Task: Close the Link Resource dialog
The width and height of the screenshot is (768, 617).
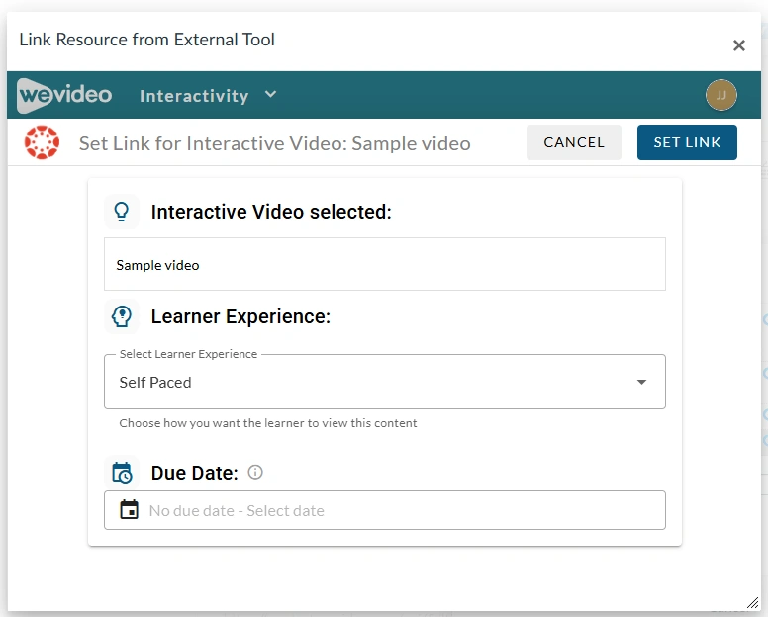Action: click(738, 45)
